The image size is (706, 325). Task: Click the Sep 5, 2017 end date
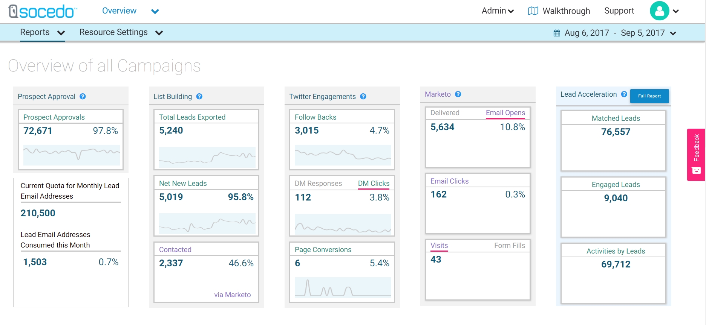click(643, 33)
